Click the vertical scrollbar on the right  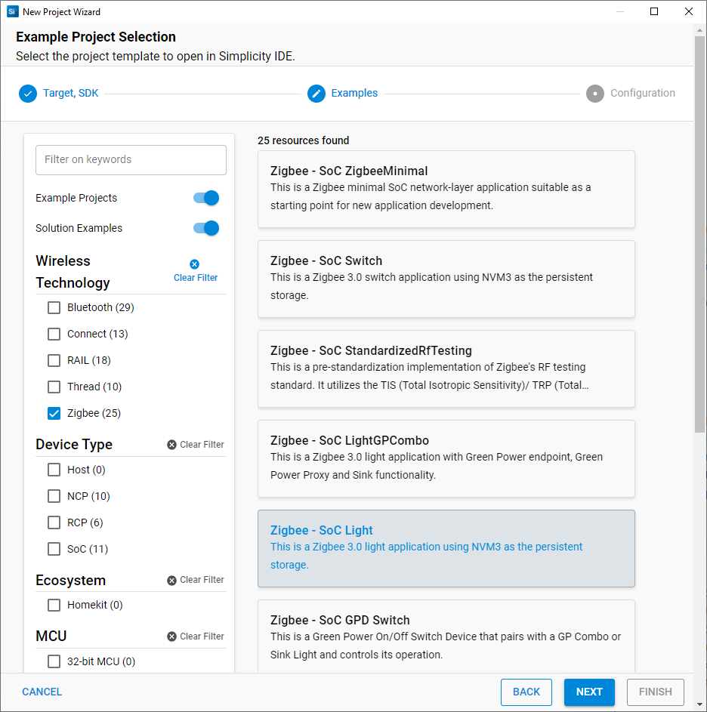(x=699, y=227)
